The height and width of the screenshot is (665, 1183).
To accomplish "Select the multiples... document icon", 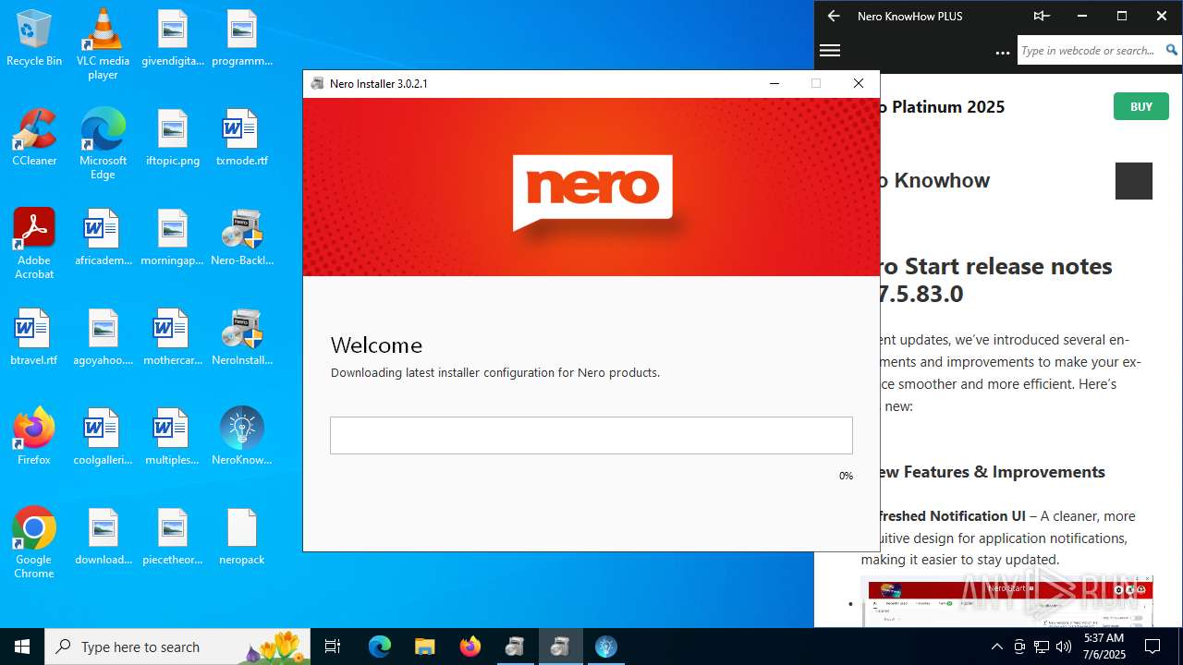I will (173, 437).
